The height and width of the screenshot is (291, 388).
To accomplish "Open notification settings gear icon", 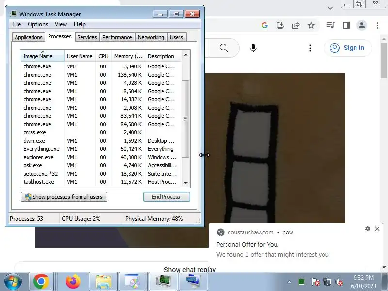I will point(368,229).
